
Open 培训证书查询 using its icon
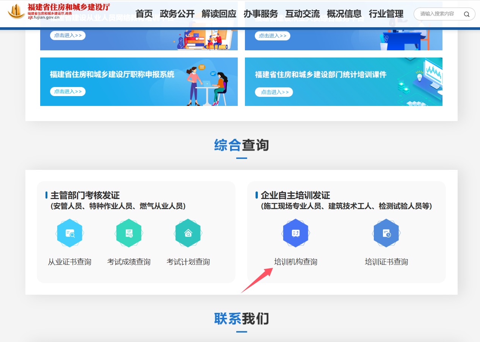point(386,233)
